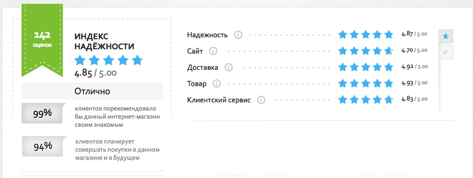This screenshot has width=473, height=178.
Task: Click info icon next to Товар
Action: [x=216, y=84]
